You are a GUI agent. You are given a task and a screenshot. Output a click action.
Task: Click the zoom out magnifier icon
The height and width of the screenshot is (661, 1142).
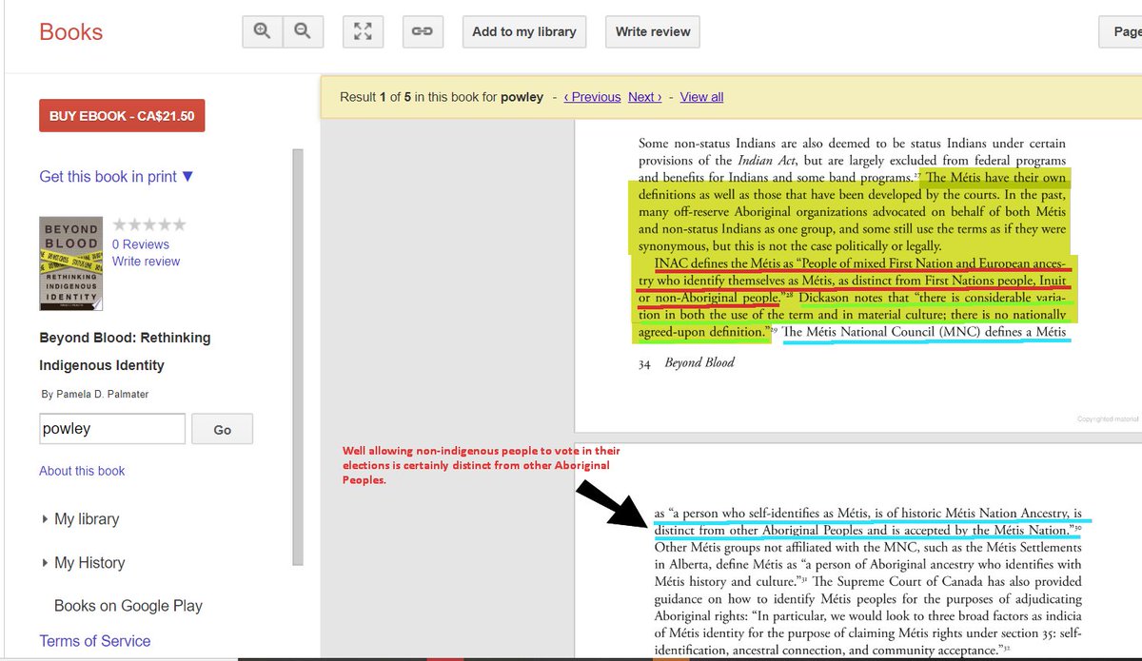pyautogui.click(x=303, y=31)
